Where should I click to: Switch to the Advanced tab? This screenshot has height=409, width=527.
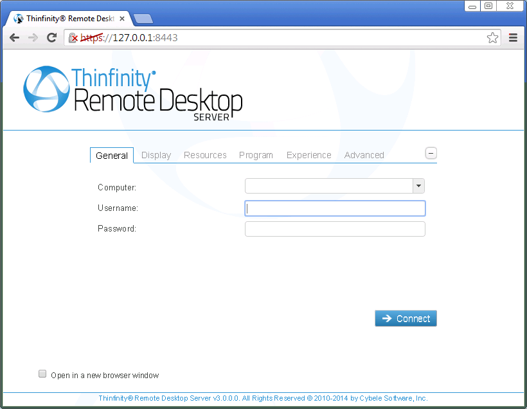(364, 155)
